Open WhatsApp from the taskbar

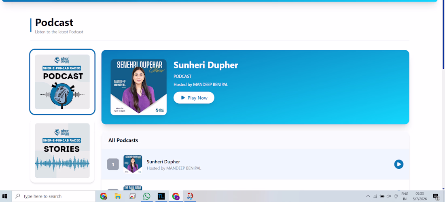[147, 196]
